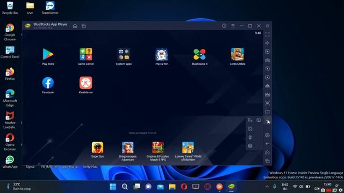Select the 'Unity Hub' desktop label

[90, 167]
